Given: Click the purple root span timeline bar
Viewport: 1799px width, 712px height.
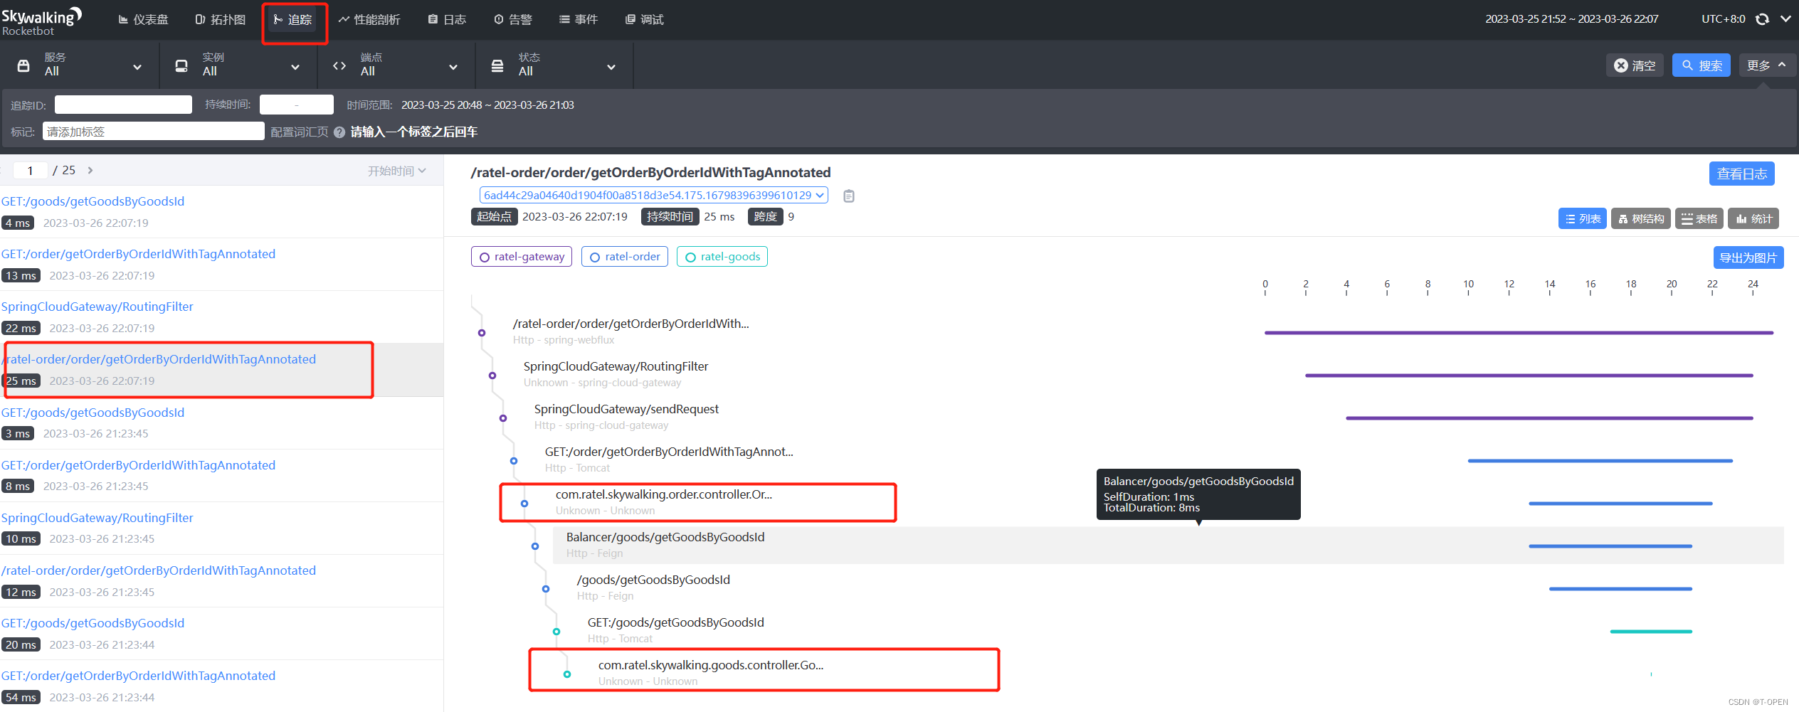Looking at the screenshot, I should [1519, 333].
